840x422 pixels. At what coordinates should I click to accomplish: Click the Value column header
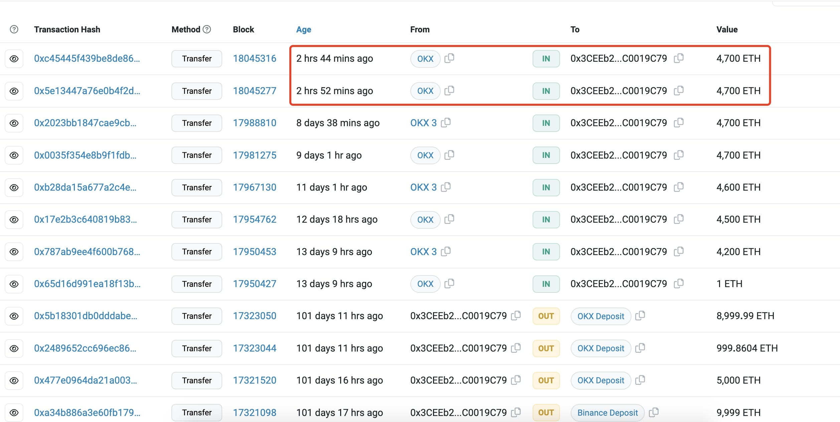(x=727, y=29)
